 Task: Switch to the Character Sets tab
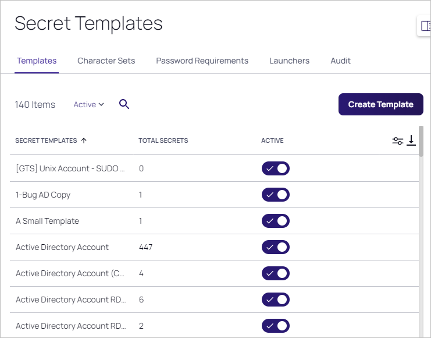[106, 61]
